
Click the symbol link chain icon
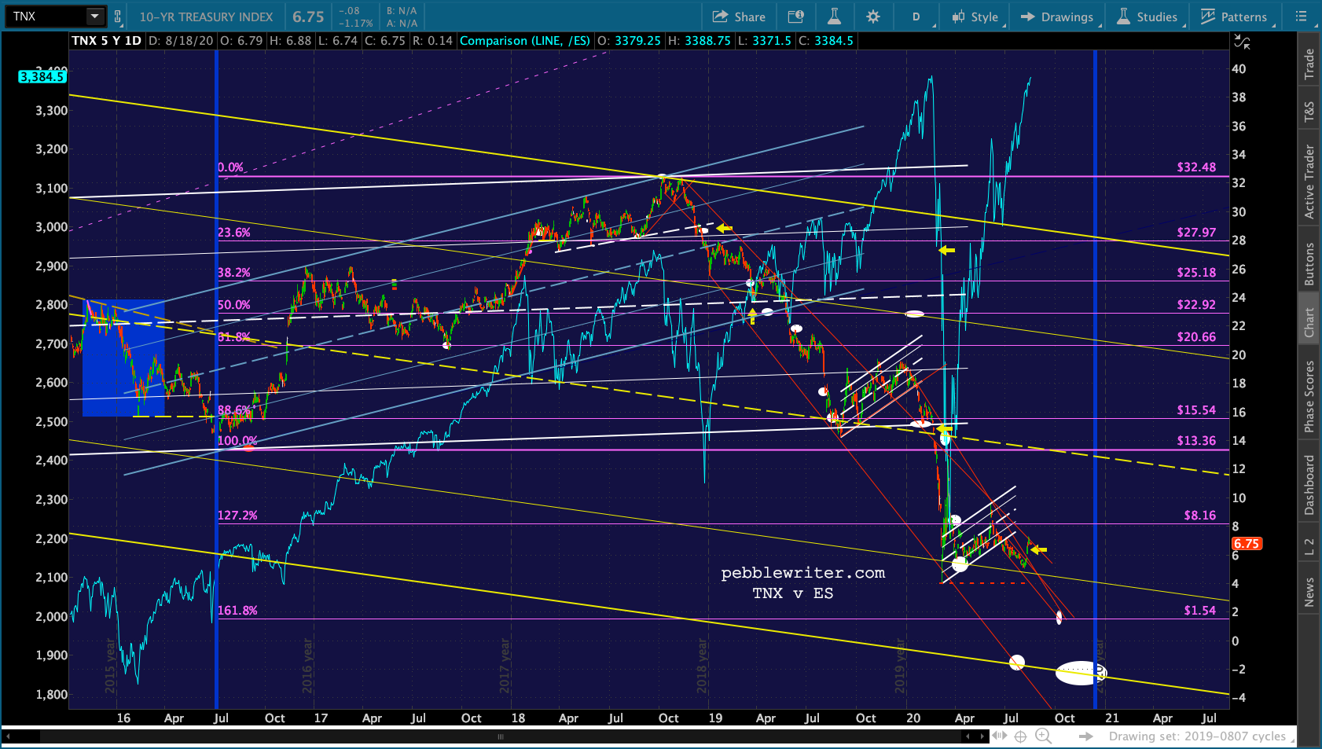point(118,16)
